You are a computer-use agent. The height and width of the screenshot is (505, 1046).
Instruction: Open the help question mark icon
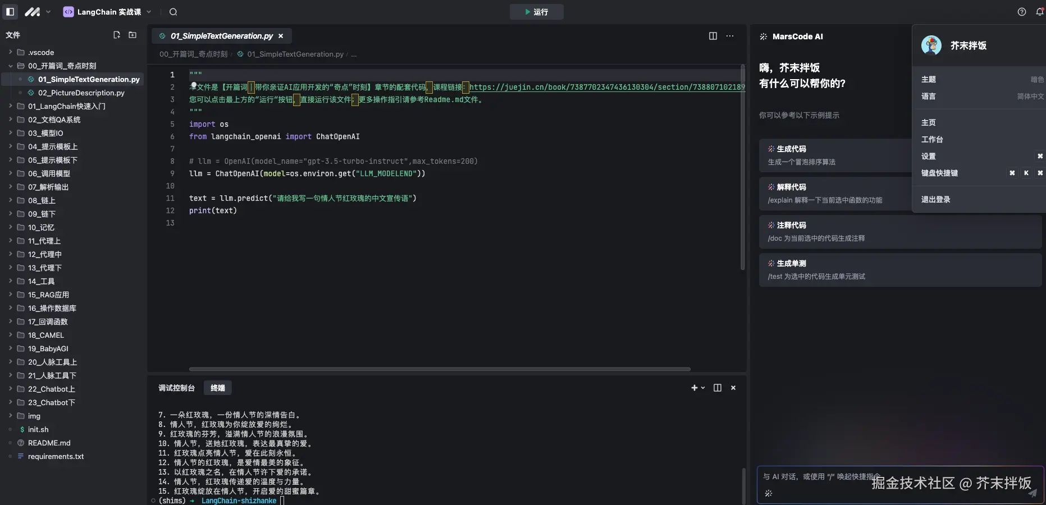click(1021, 12)
